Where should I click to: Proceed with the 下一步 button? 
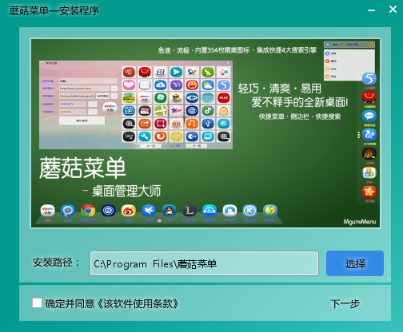click(x=345, y=303)
